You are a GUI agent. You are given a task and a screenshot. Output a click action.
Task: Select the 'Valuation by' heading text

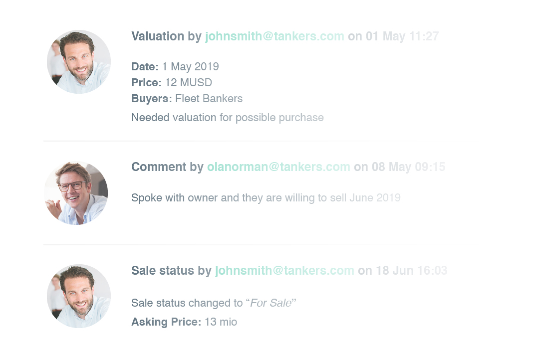[166, 36]
